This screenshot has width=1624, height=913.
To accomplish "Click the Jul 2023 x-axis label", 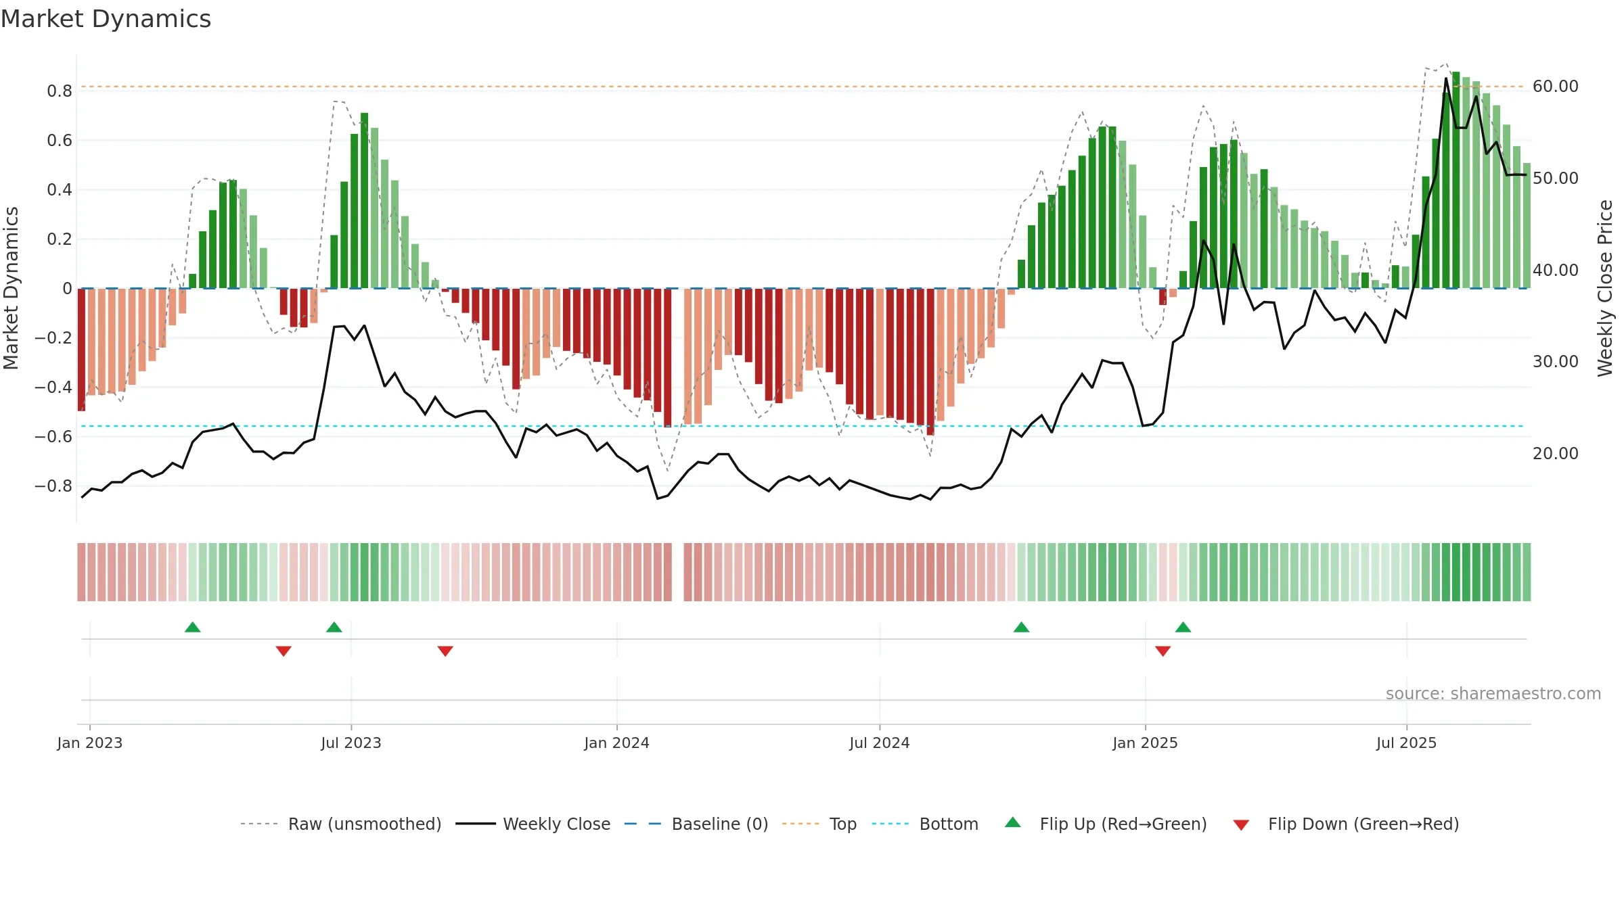I will tap(351, 743).
